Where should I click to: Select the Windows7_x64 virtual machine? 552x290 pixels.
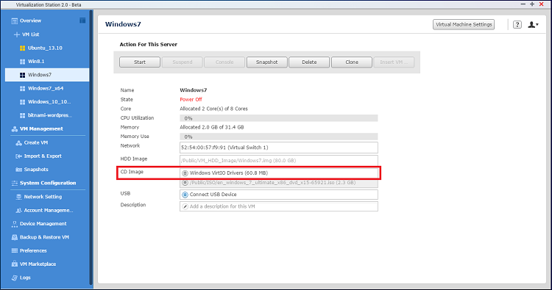(46, 88)
